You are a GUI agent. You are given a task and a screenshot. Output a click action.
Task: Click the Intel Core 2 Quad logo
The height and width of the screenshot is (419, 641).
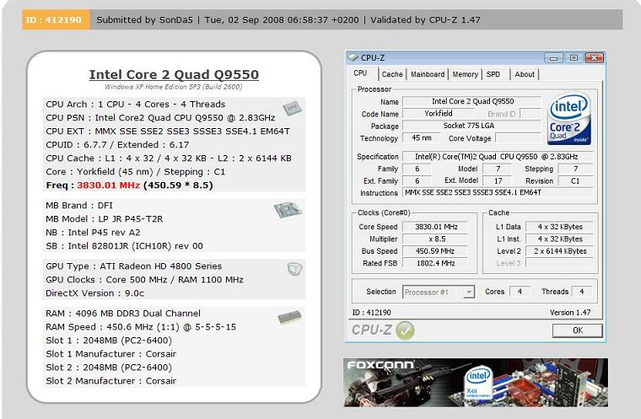click(x=569, y=119)
